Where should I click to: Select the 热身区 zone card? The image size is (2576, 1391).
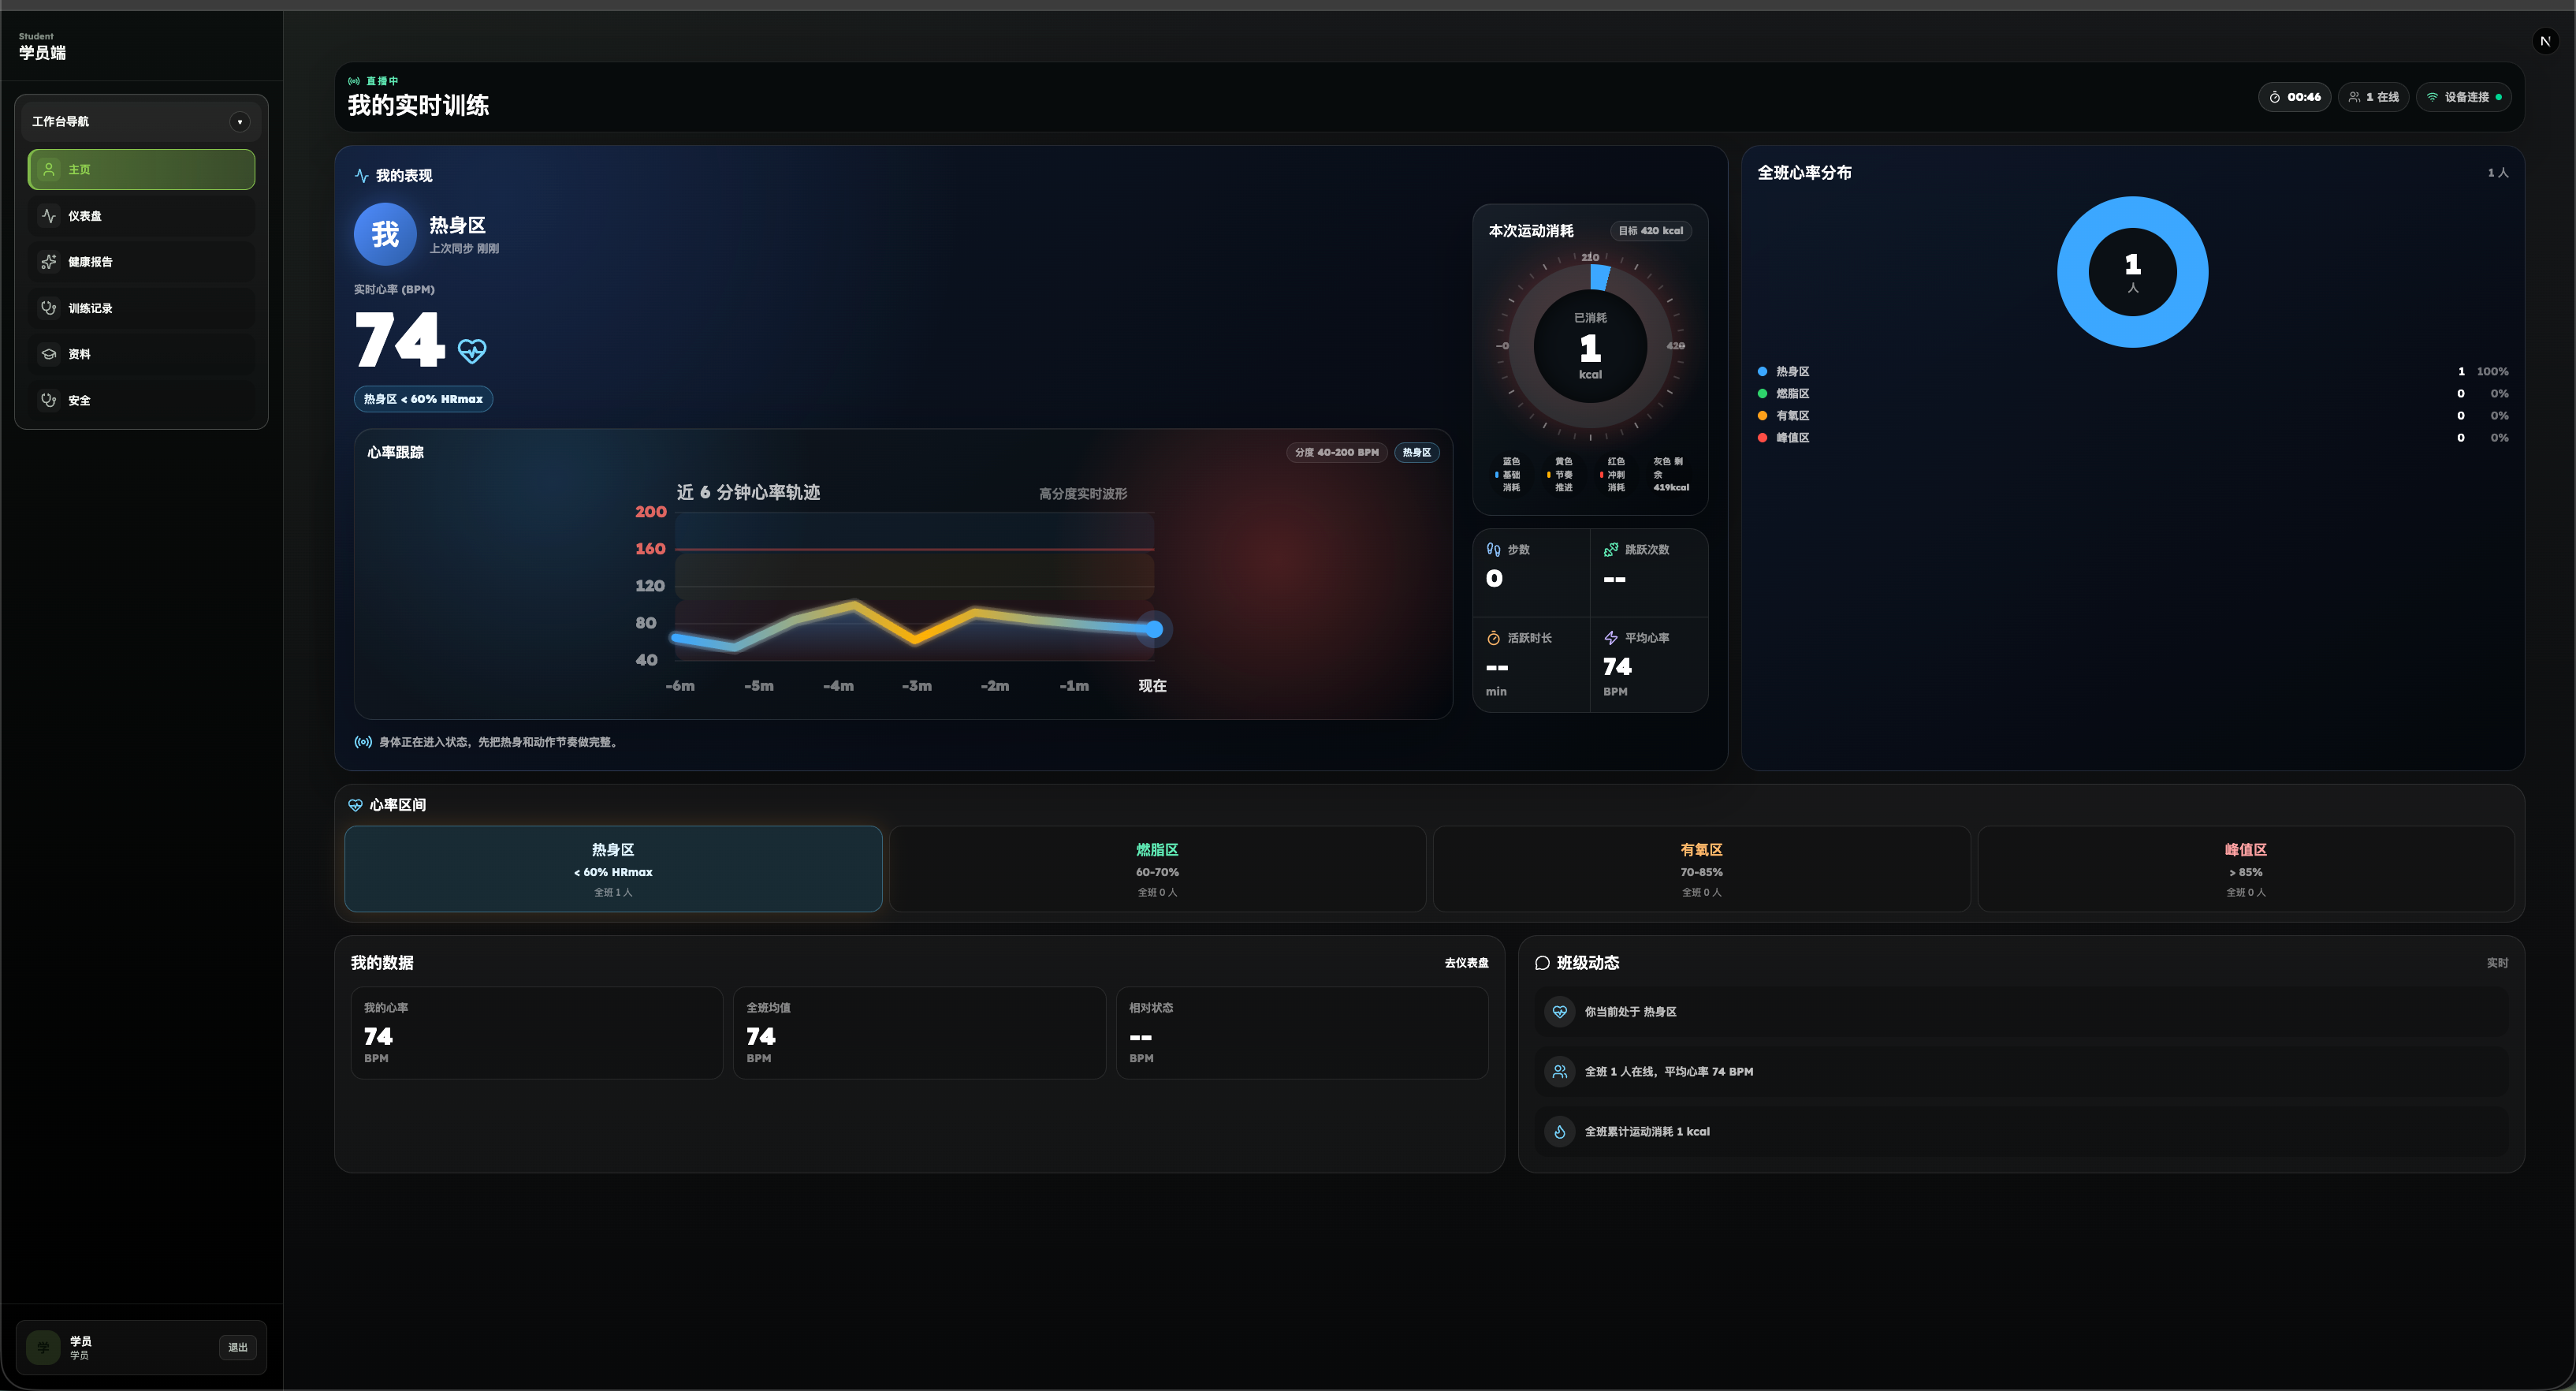pos(613,869)
